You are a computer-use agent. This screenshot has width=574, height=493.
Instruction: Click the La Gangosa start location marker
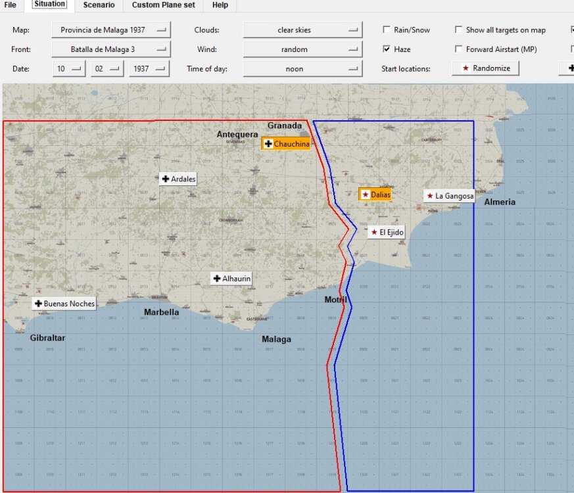[450, 196]
